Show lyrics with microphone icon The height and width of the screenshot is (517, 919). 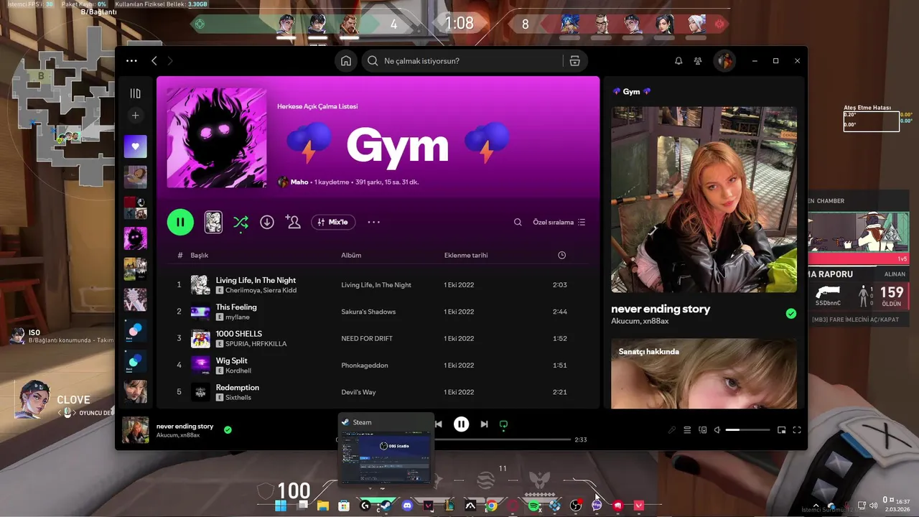click(672, 430)
